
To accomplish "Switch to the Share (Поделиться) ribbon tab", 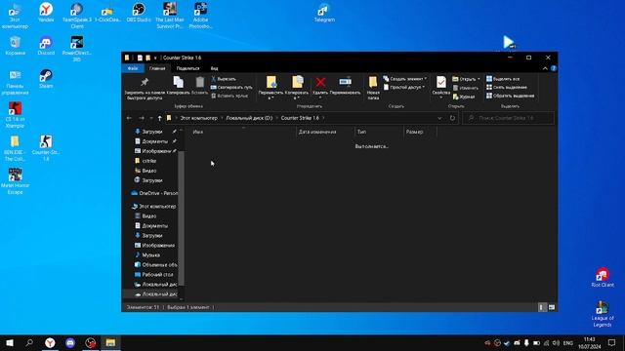I will [x=187, y=68].
